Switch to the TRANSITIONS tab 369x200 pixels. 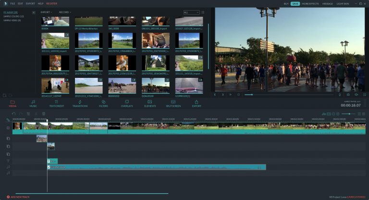coord(80,103)
